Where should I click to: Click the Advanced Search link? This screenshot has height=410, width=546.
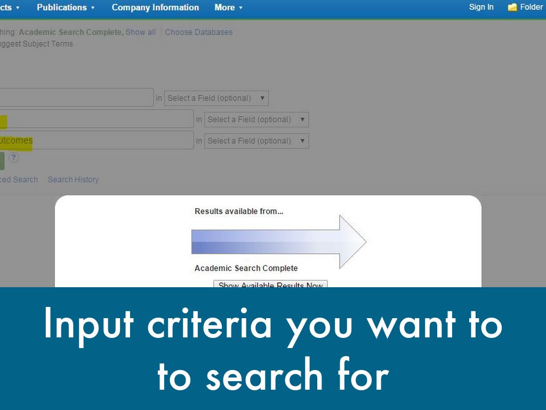pos(18,179)
